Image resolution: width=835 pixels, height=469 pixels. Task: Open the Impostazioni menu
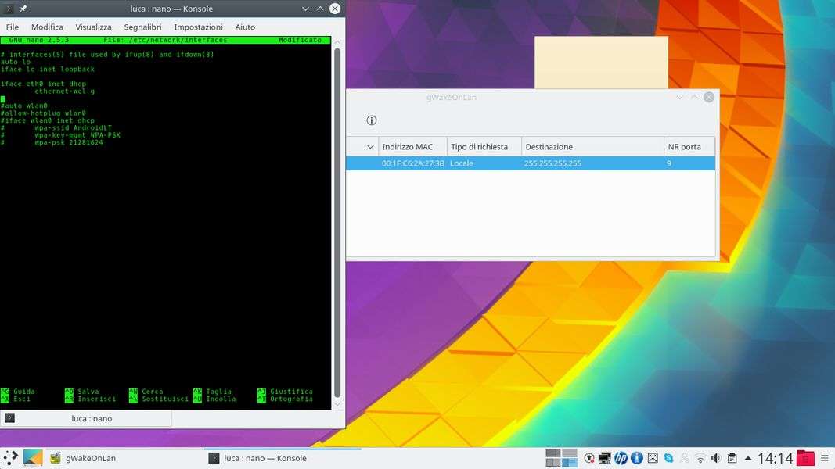pyautogui.click(x=198, y=27)
